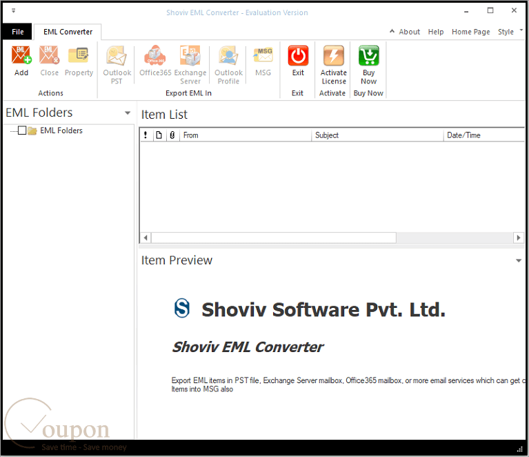The height and width of the screenshot is (457, 529).
Task: Open the EML Folders panel dropdown arrow
Action: click(x=128, y=113)
